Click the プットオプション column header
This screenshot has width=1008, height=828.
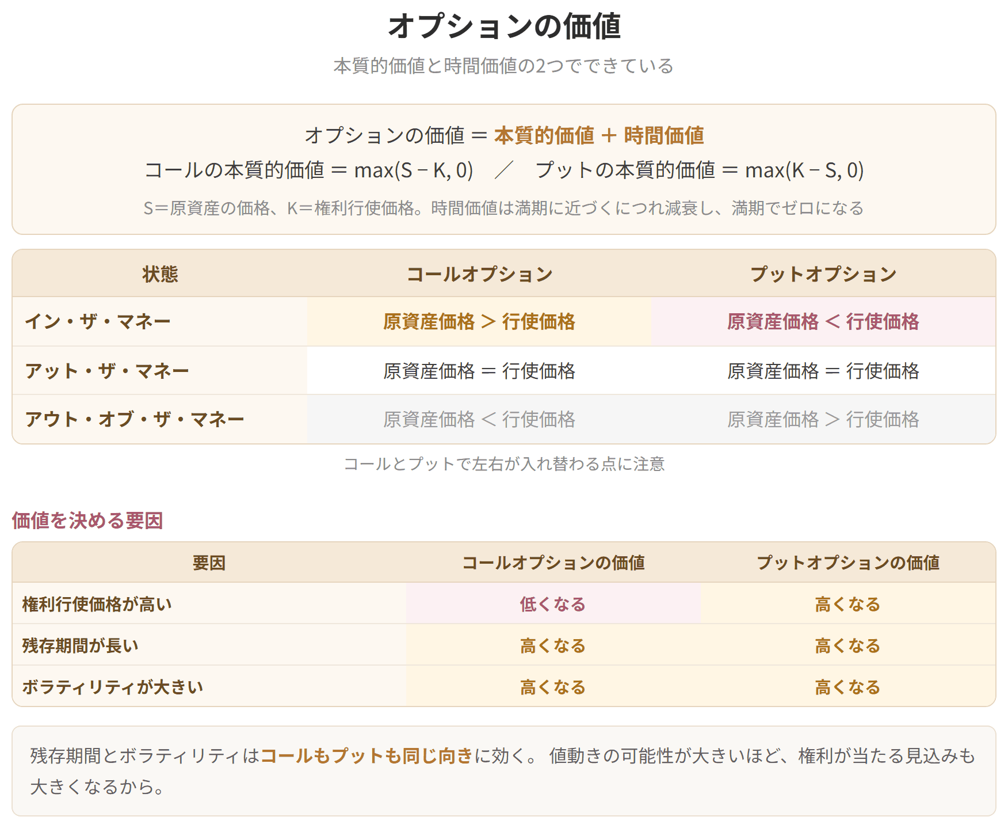coord(823,274)
